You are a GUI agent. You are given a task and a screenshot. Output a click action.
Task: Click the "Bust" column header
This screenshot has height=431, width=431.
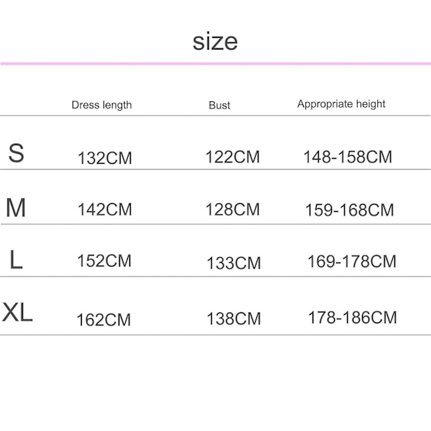[219, 105]
